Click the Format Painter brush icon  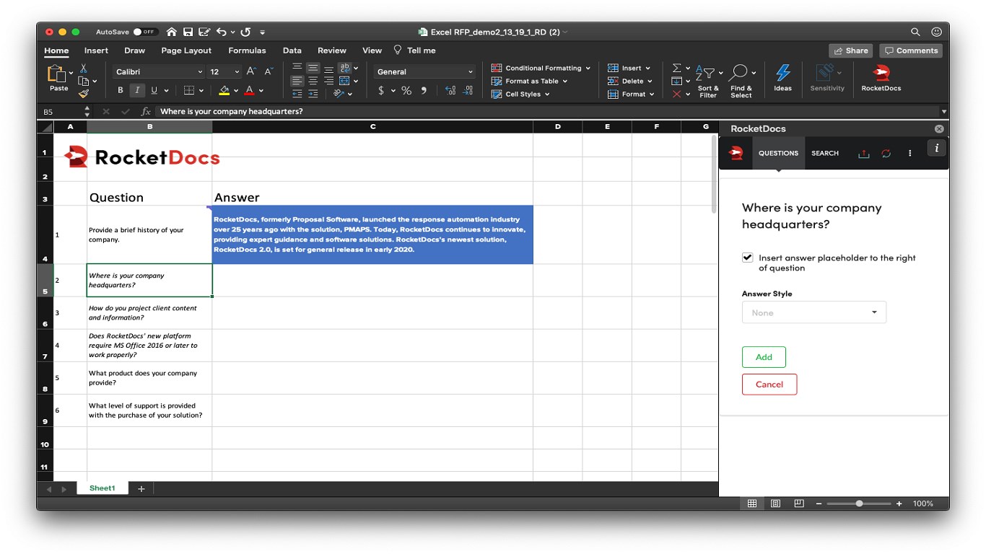click(84, 93)
